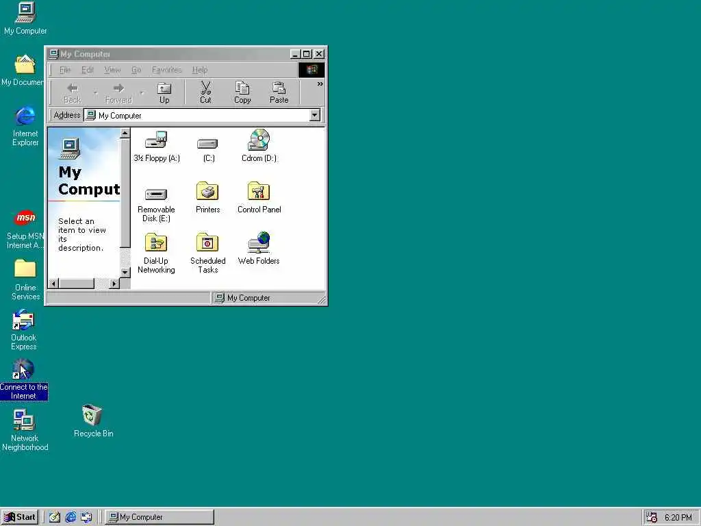Click the Task Scheduler tray icon
This screenshot has height=526, width=701.
point(652,517)
